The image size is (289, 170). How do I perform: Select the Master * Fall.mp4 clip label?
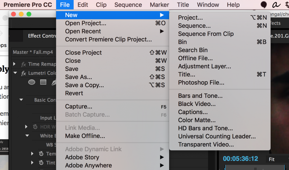coord(33,52)
